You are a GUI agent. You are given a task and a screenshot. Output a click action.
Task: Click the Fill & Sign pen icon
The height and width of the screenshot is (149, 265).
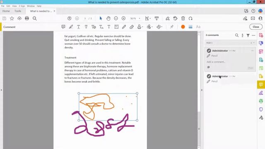(168, 18)
